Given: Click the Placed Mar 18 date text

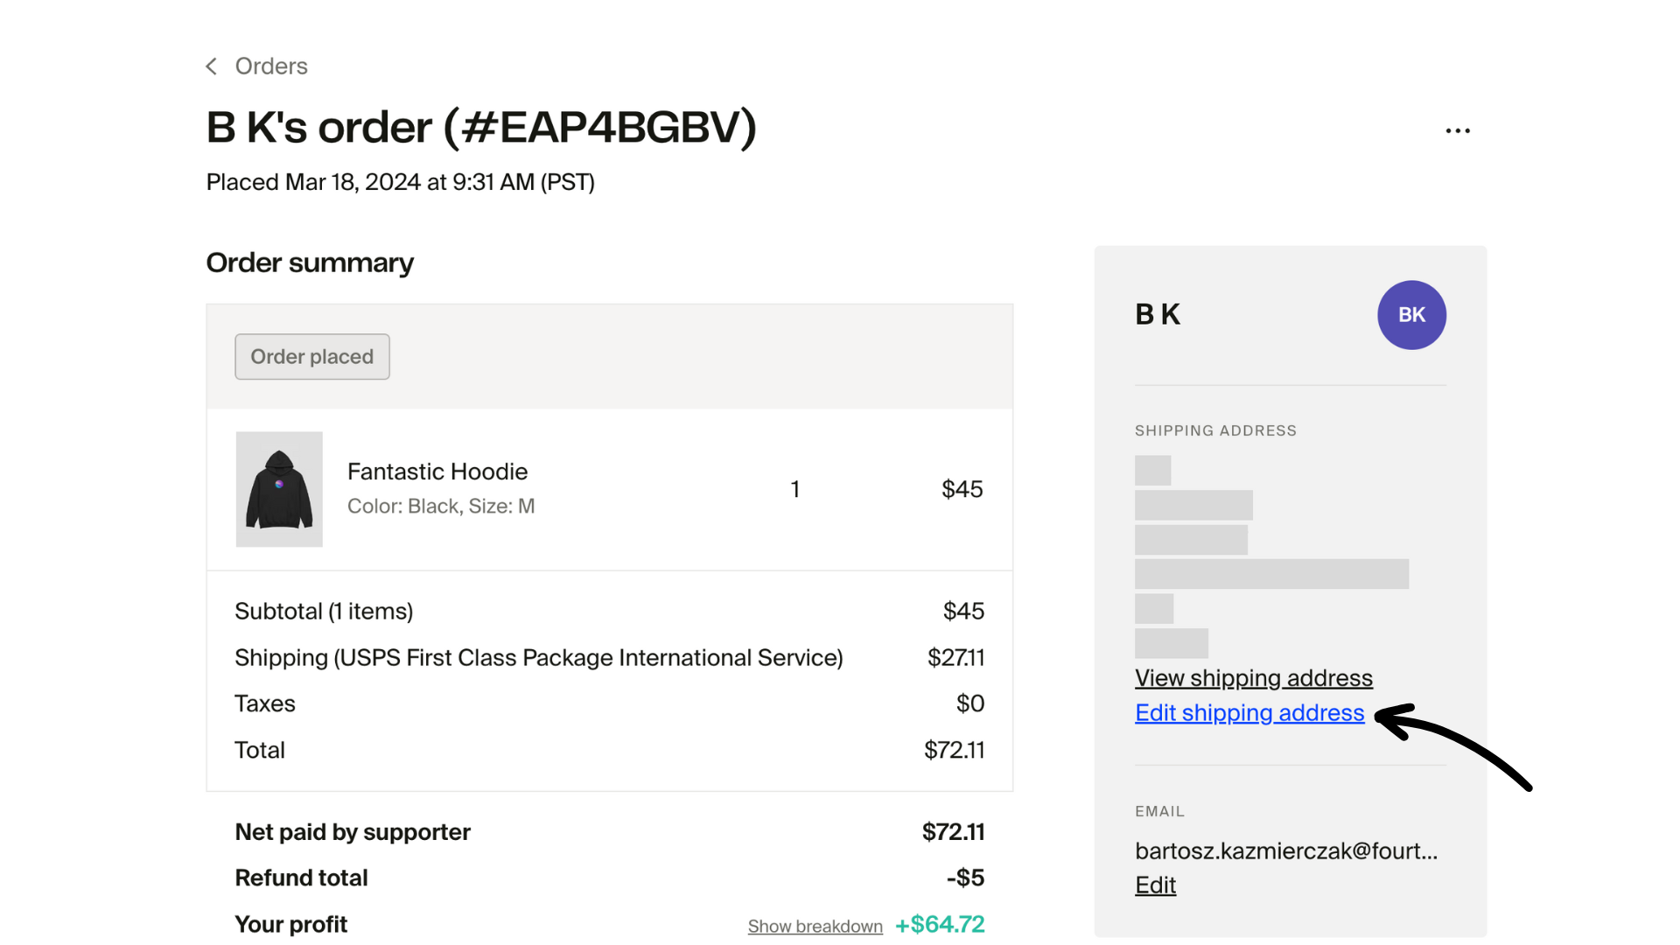Looking at the screenshot, I should (400, 182).
